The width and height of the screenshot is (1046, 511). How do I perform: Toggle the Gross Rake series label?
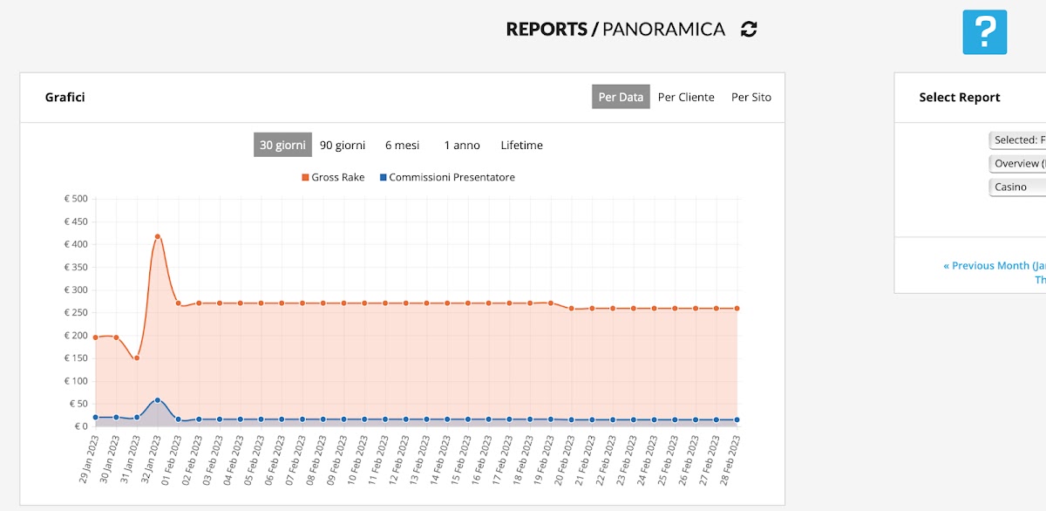point(338,178)
